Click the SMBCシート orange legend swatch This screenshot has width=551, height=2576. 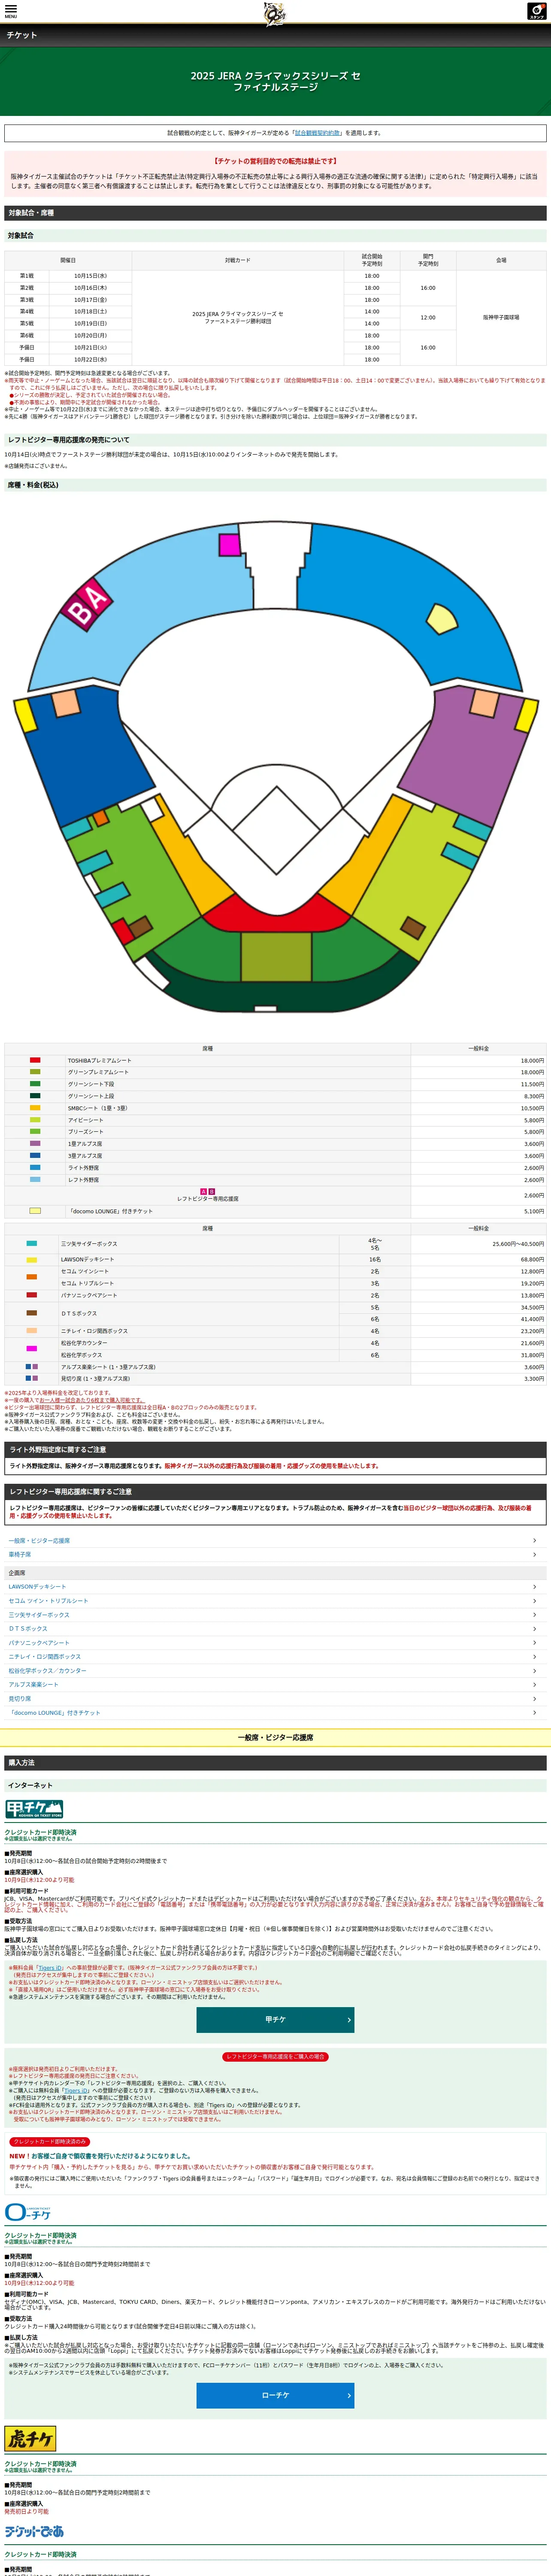coord(35,1108)
